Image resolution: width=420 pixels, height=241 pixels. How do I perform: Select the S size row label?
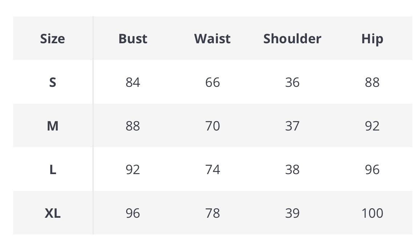52,83
